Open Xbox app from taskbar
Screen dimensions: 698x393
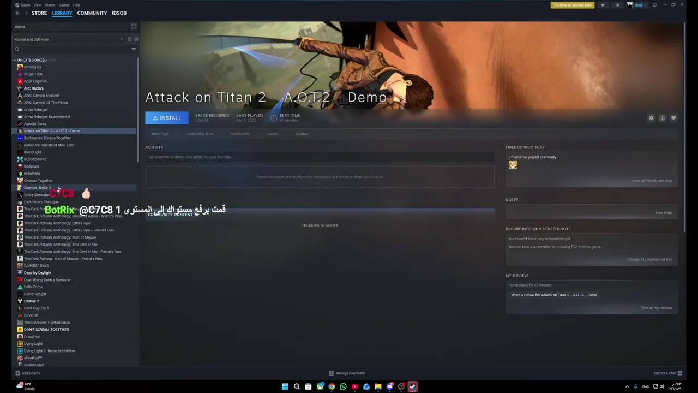[x=320, y=386]
